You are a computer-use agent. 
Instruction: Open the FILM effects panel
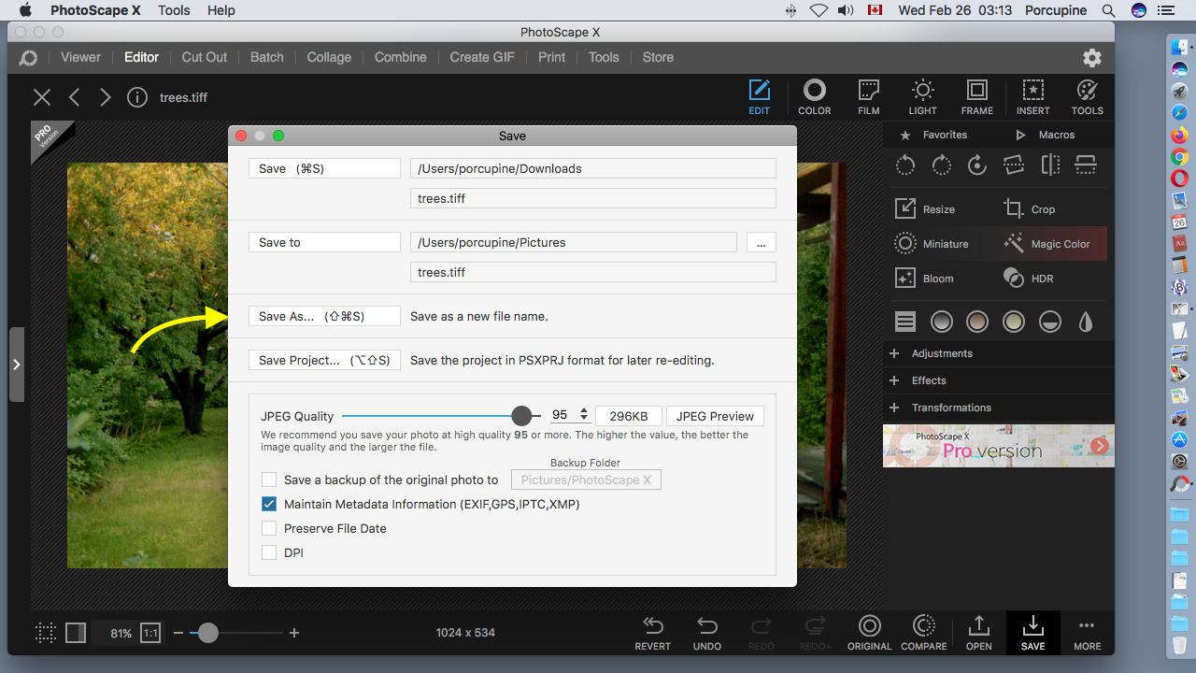869,97
